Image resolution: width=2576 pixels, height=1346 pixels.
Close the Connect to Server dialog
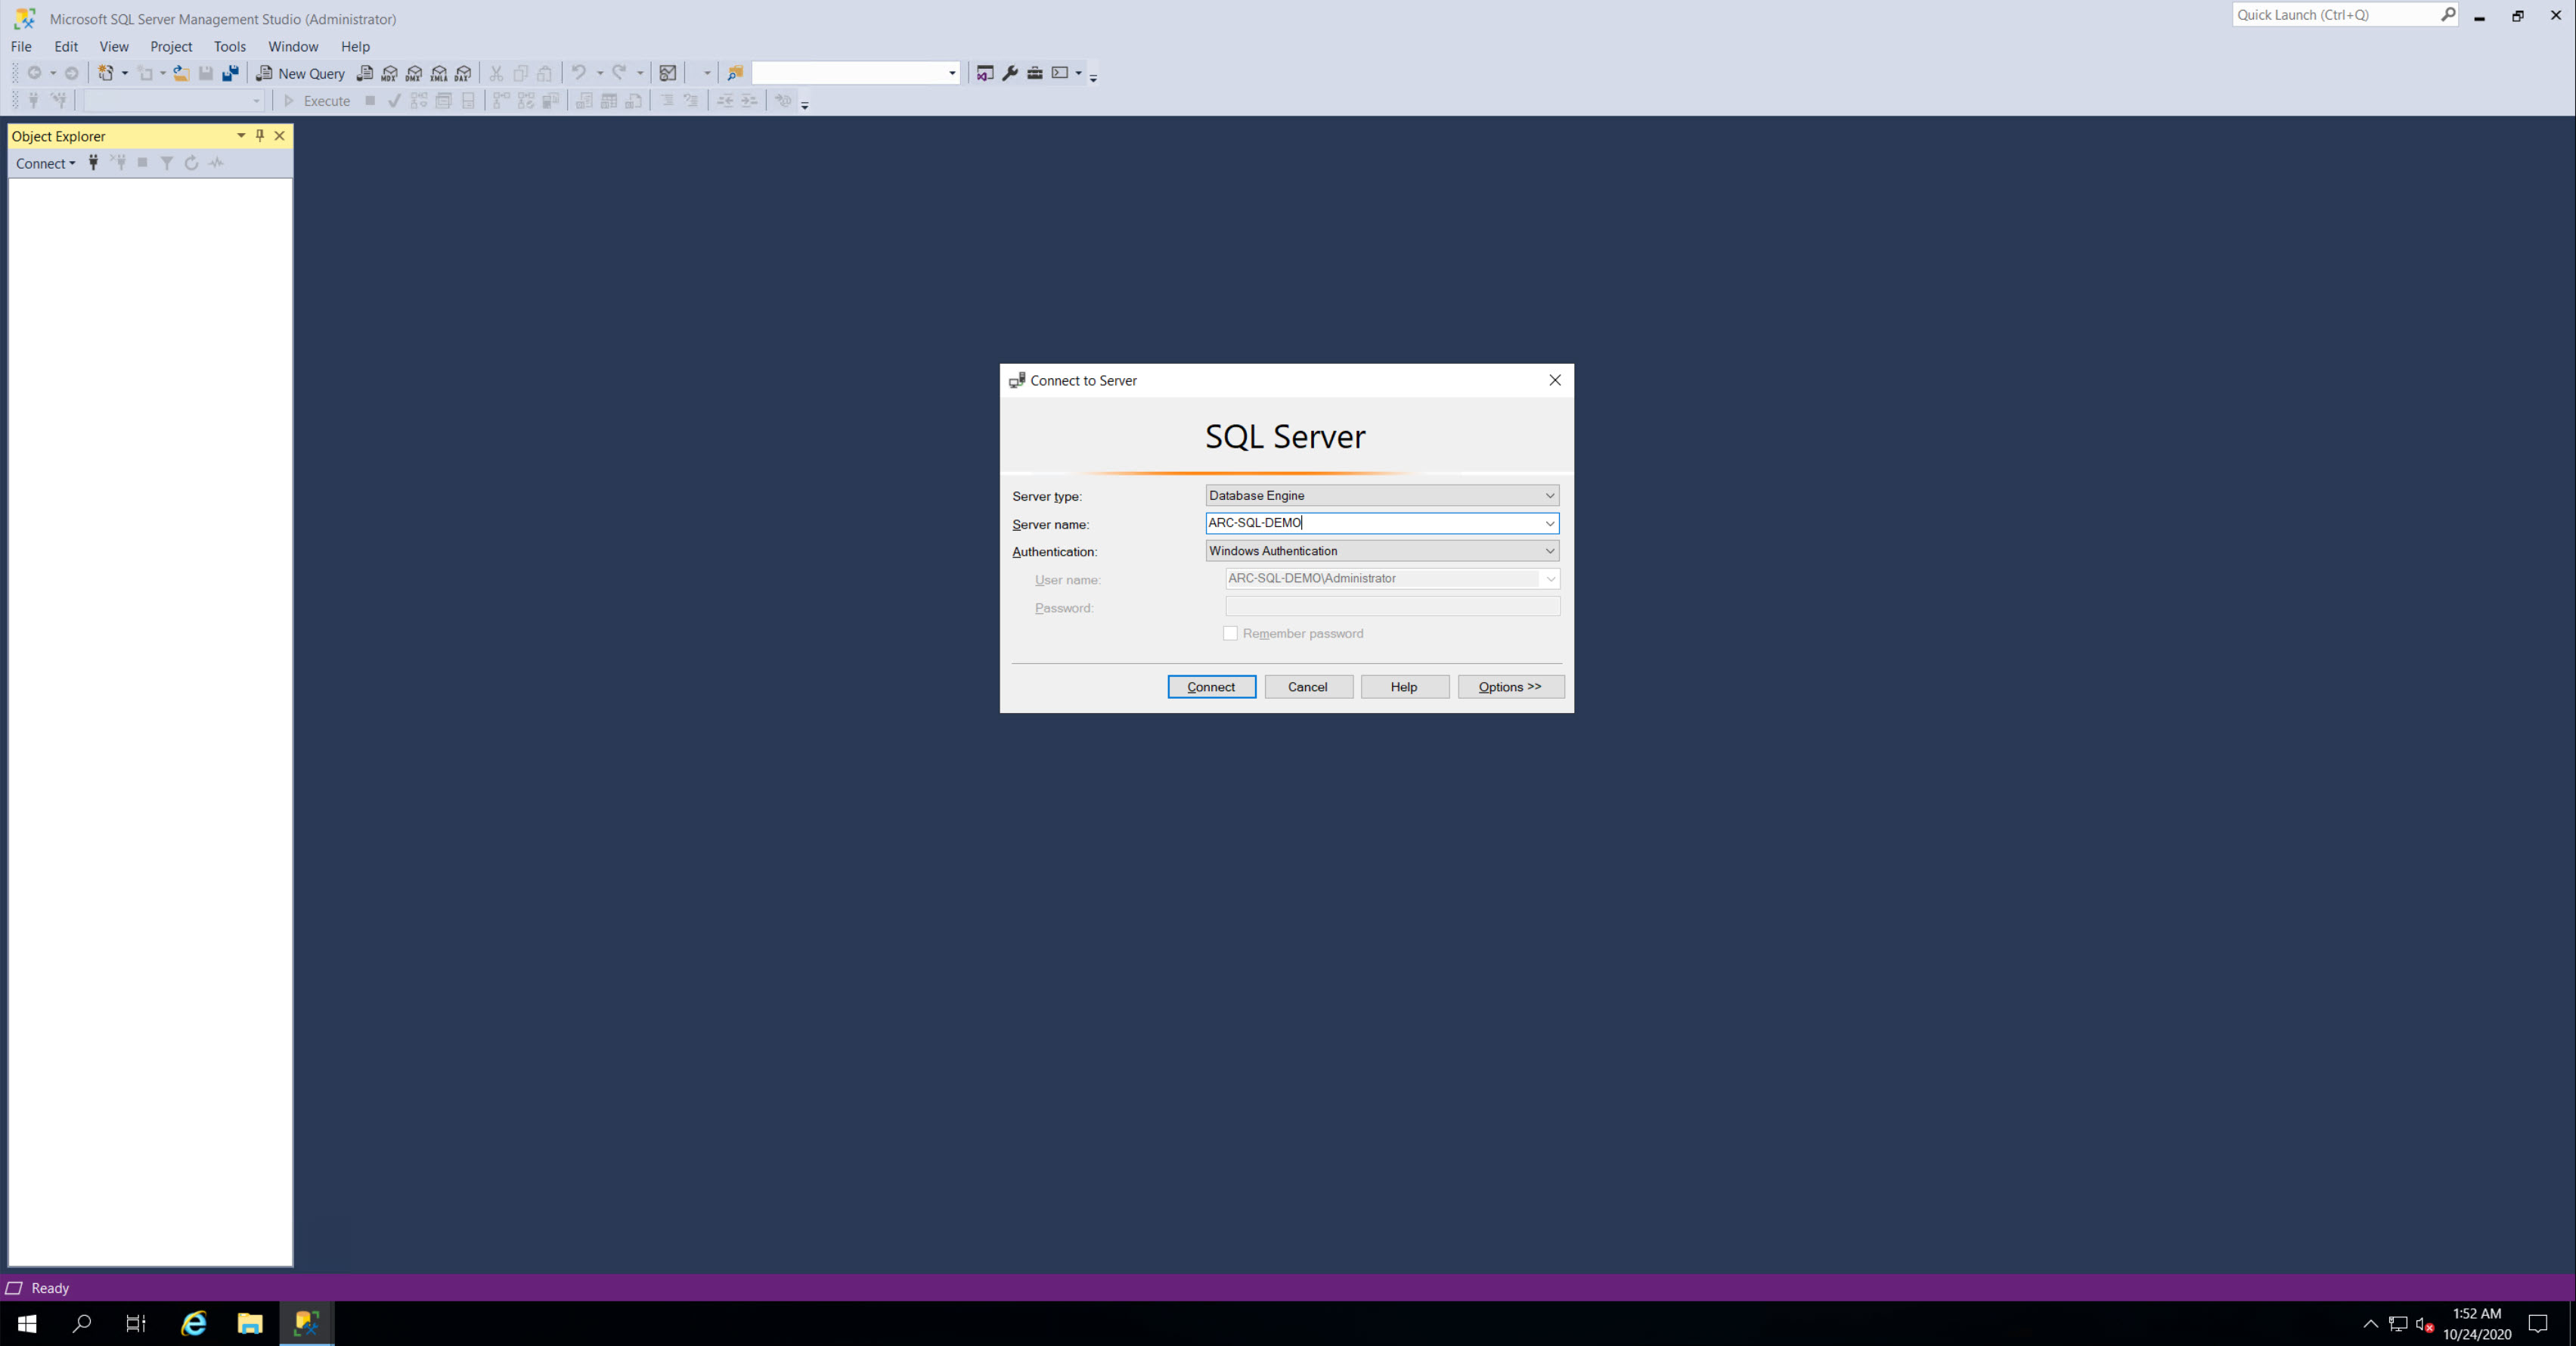(x=1554, y=380)
